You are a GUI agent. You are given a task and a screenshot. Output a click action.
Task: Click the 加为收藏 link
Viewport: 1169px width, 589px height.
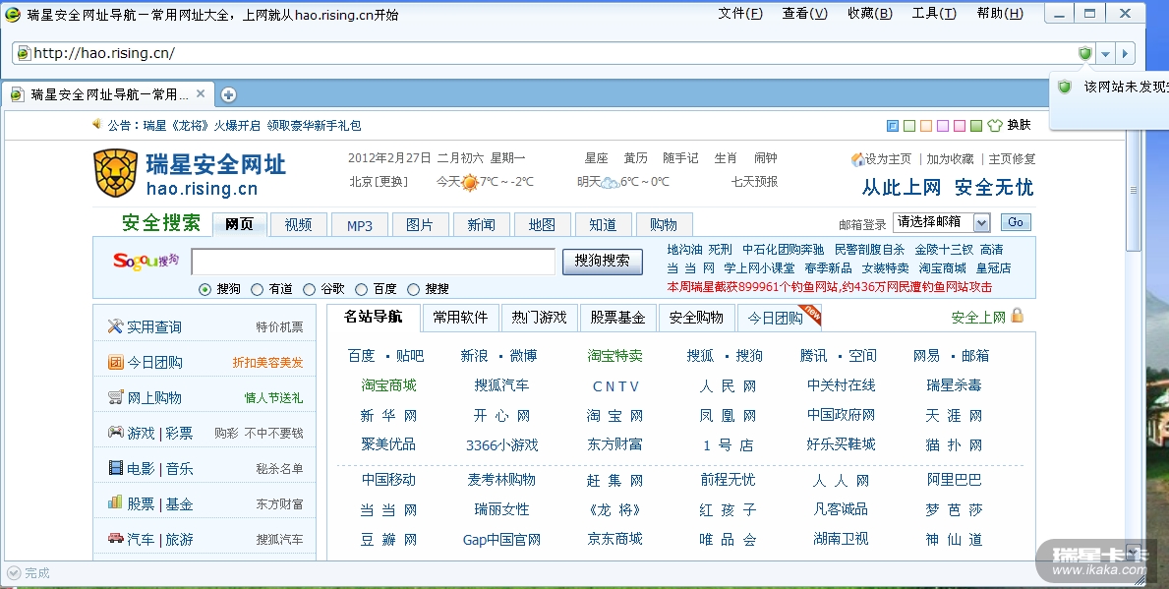(950, 159)
